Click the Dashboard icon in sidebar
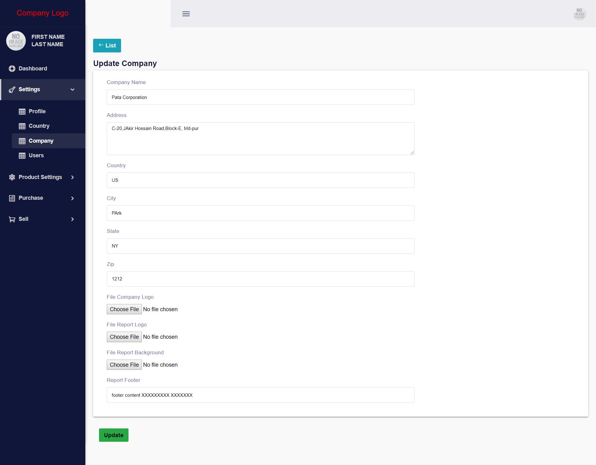Viewport: 596px width, 465px height. coord(12,69)
